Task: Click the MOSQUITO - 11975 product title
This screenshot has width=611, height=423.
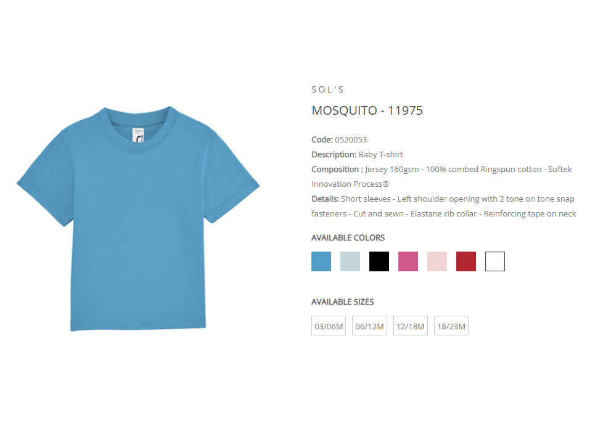Action: click(x=367, y=110)
